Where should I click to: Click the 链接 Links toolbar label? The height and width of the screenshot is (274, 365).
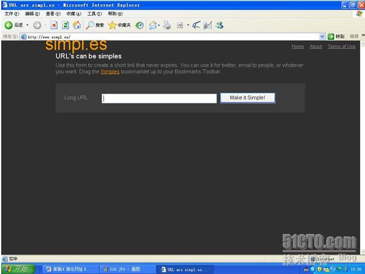coord(354,36)
